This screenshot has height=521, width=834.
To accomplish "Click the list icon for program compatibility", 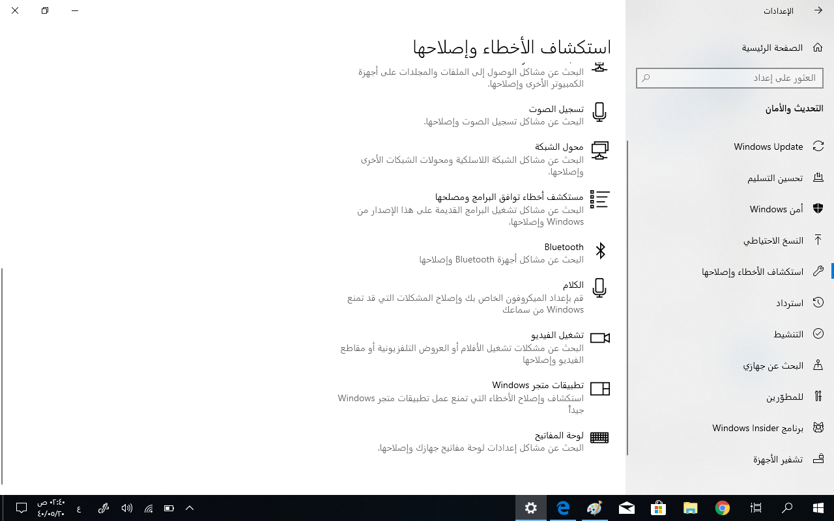I will 599,199.
